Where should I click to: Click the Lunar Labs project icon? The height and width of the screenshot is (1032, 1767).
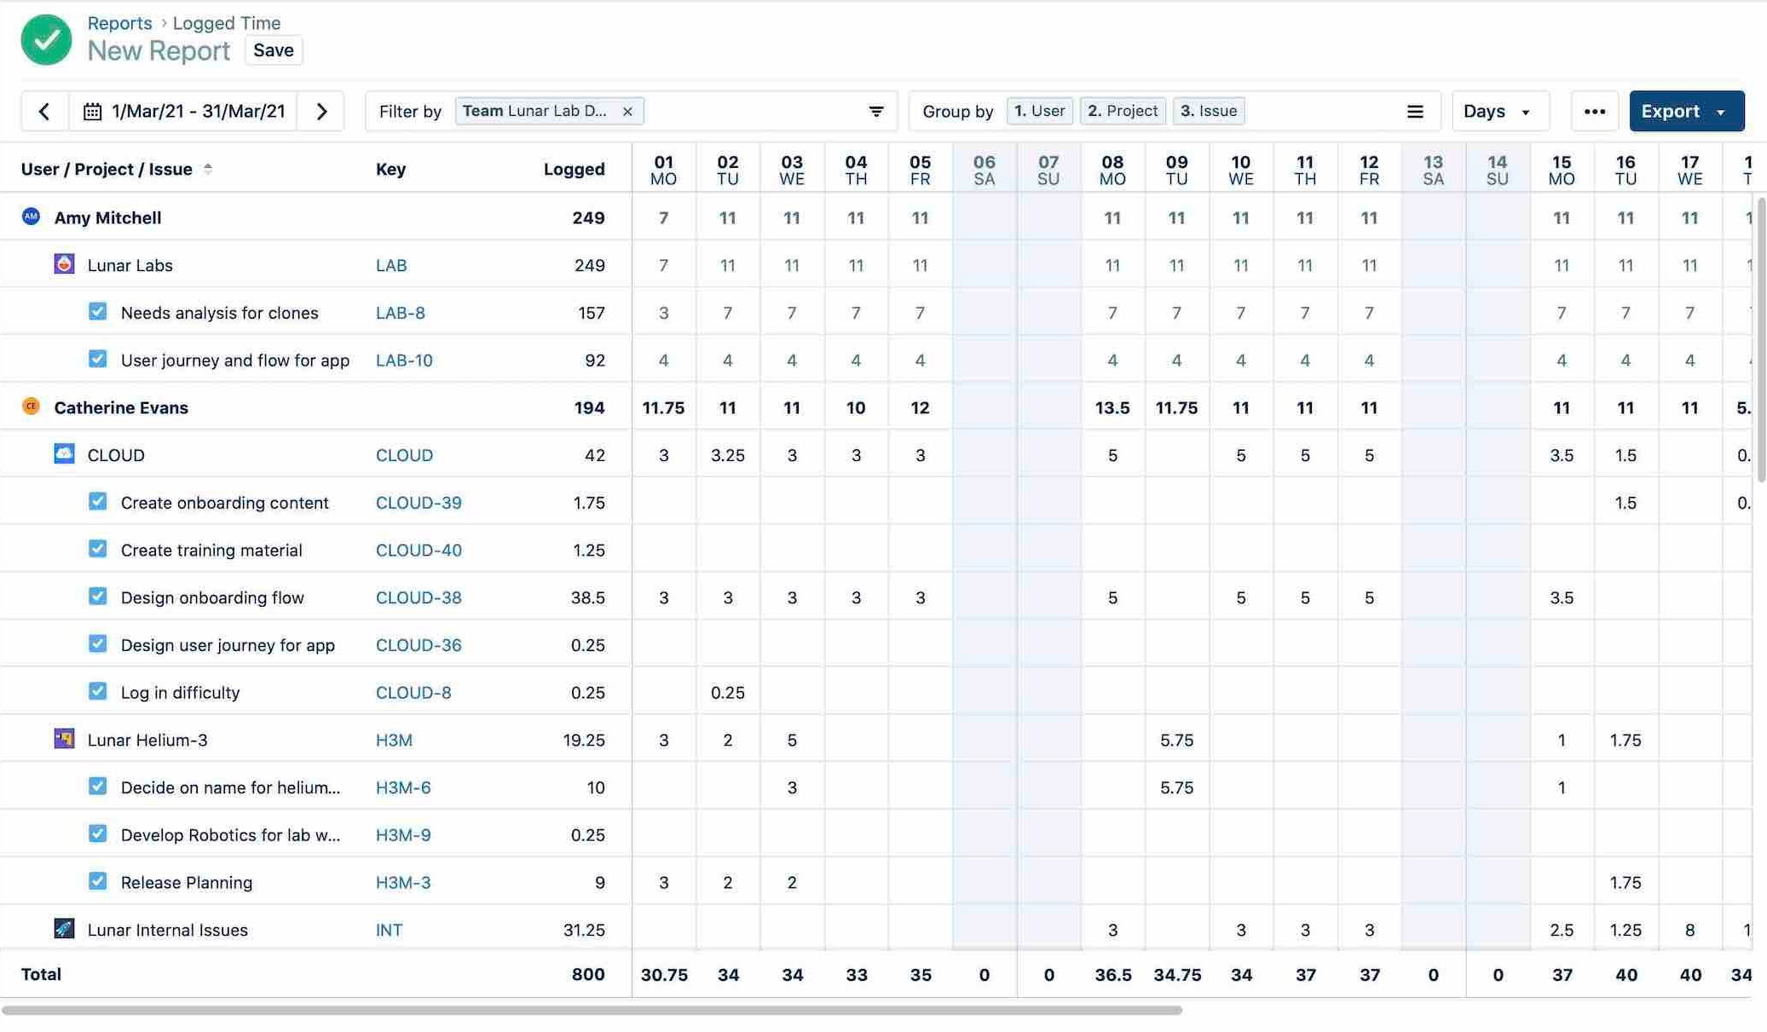[x=64, y=264]
